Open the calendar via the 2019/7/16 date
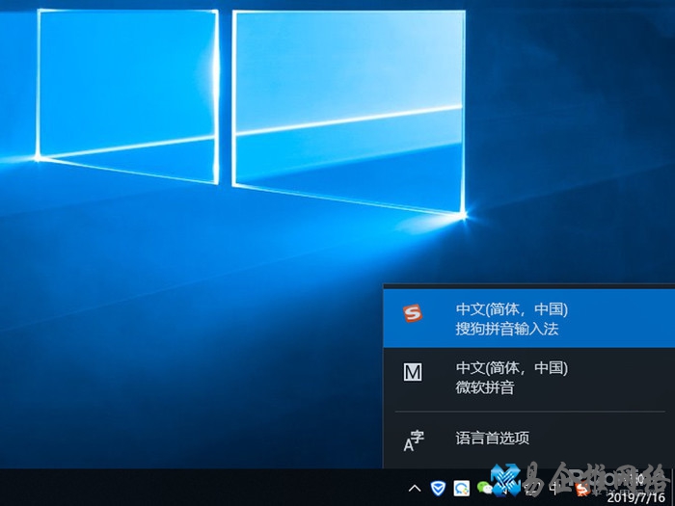 tap(634, 498)
